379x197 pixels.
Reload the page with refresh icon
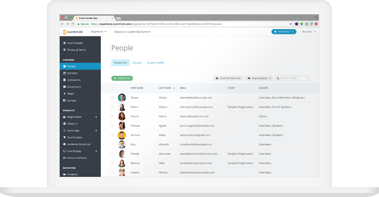click(72, 24)
